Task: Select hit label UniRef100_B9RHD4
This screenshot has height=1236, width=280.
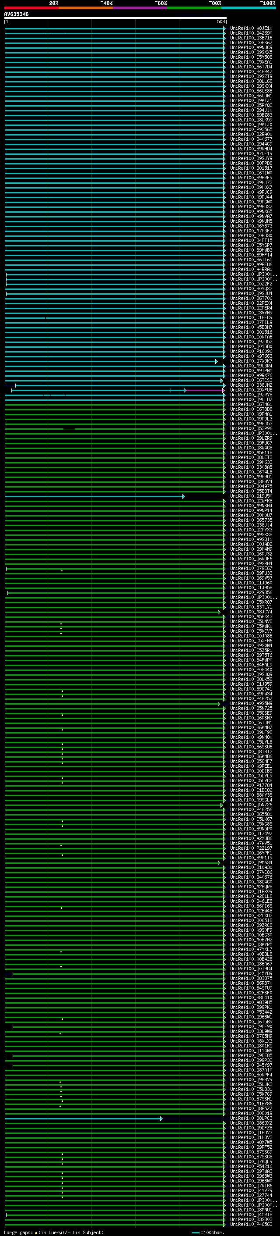Action: click(x=251, y=149)
